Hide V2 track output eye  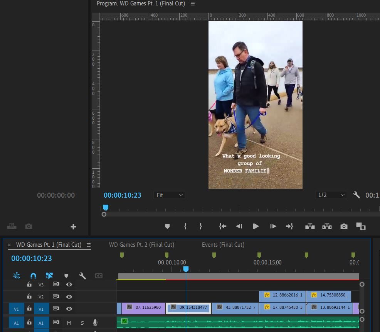coord(69,296)
